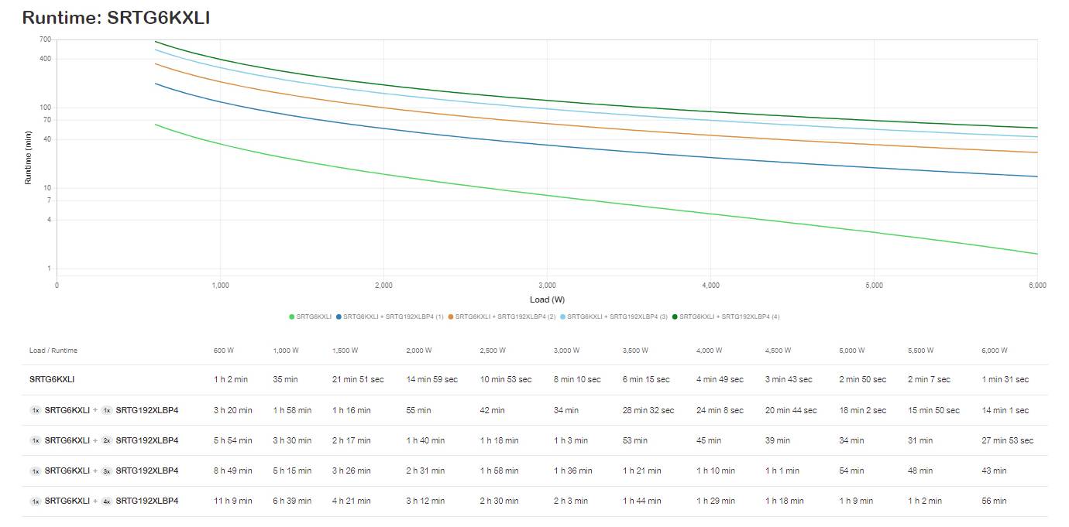Click the 3 h 20 min cell
The height and width of the screenshot is (527, 1069).
233,410
